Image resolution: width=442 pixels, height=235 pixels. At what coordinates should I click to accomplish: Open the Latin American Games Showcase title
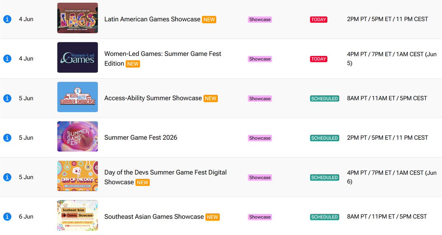click(x=152, y=19)
